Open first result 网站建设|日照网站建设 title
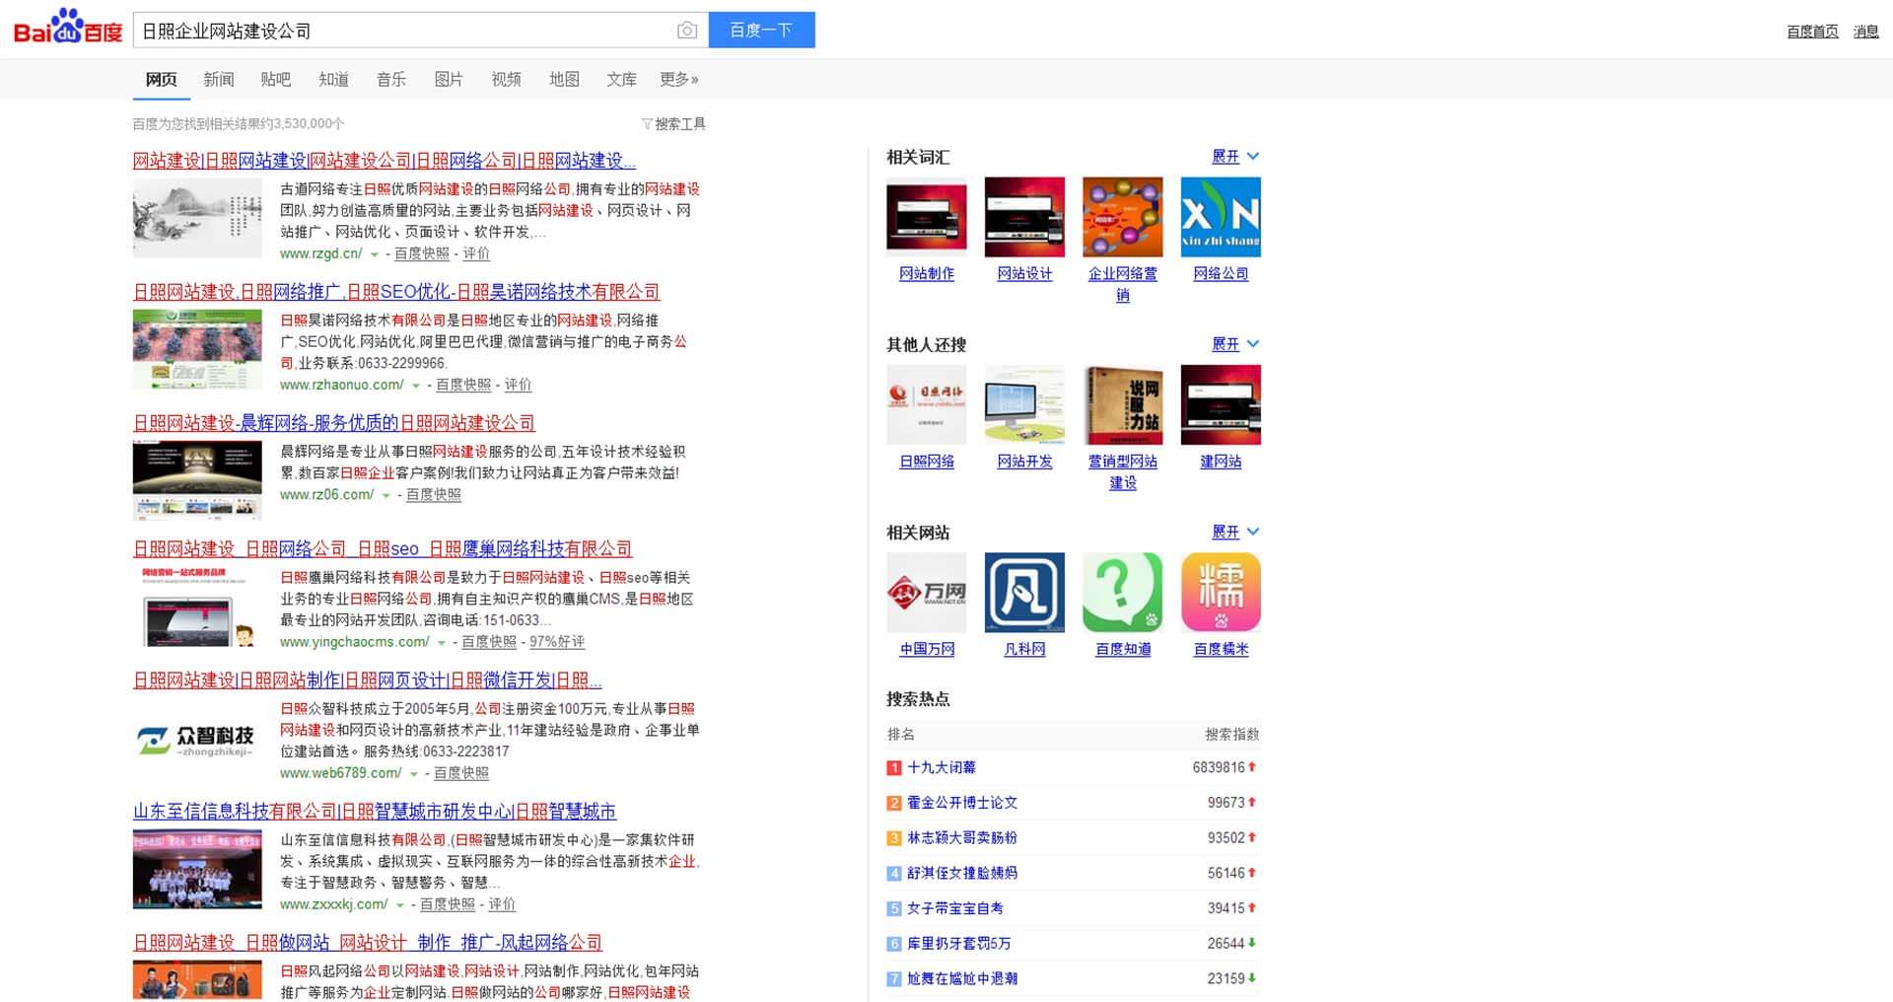1893x1002 pixels. pyautogui.click(x=385, y=161)
